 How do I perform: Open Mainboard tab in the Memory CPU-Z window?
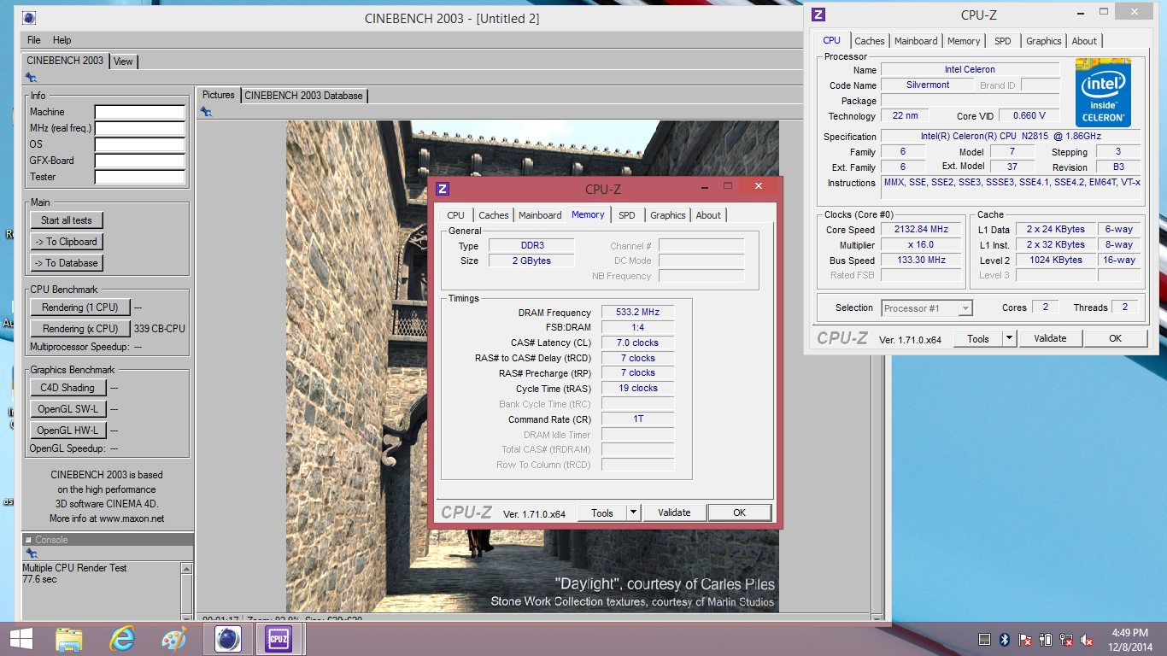coord(540,215)
